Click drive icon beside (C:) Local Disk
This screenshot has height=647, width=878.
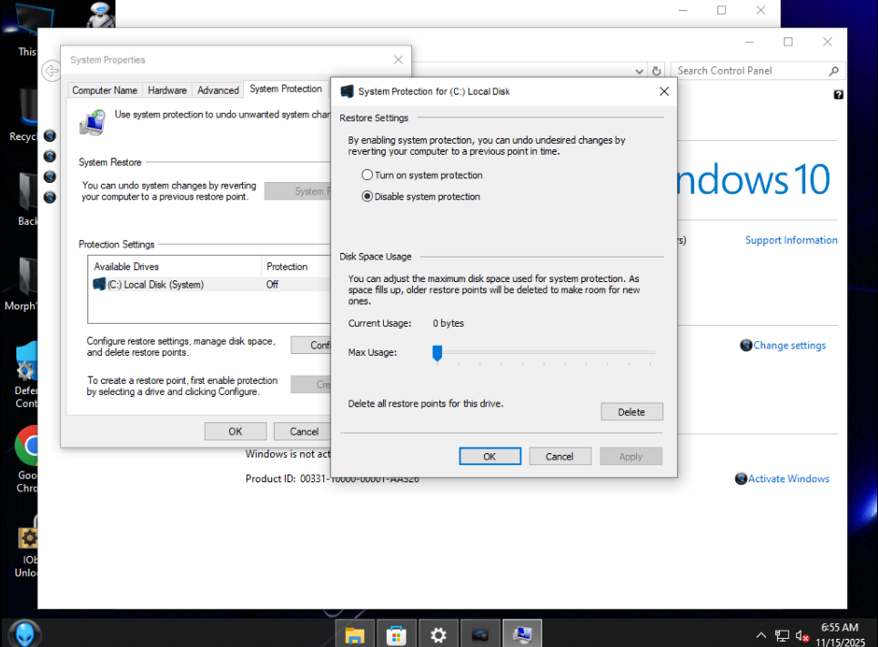[x=99, y=284]
